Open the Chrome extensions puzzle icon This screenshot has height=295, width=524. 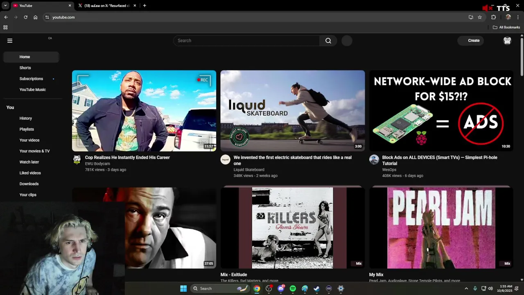pyautogui.click(x=493, y=17)
